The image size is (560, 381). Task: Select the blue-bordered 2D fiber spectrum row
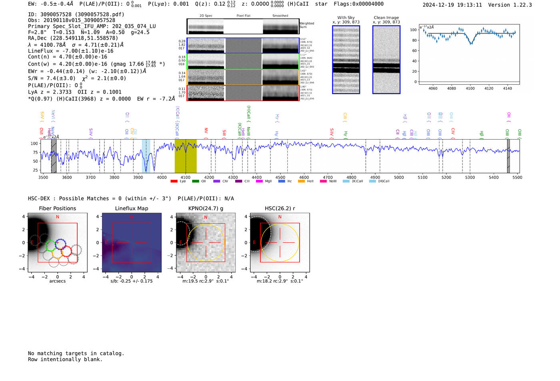click(x=243, y=46)
